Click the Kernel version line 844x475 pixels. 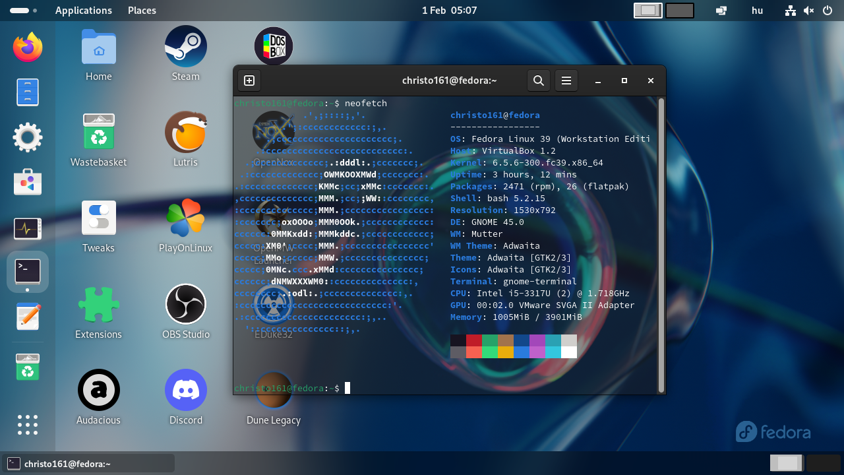[x=527, y=163]
